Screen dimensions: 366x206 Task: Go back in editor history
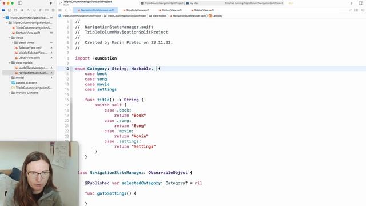click(x=66, y=10)
